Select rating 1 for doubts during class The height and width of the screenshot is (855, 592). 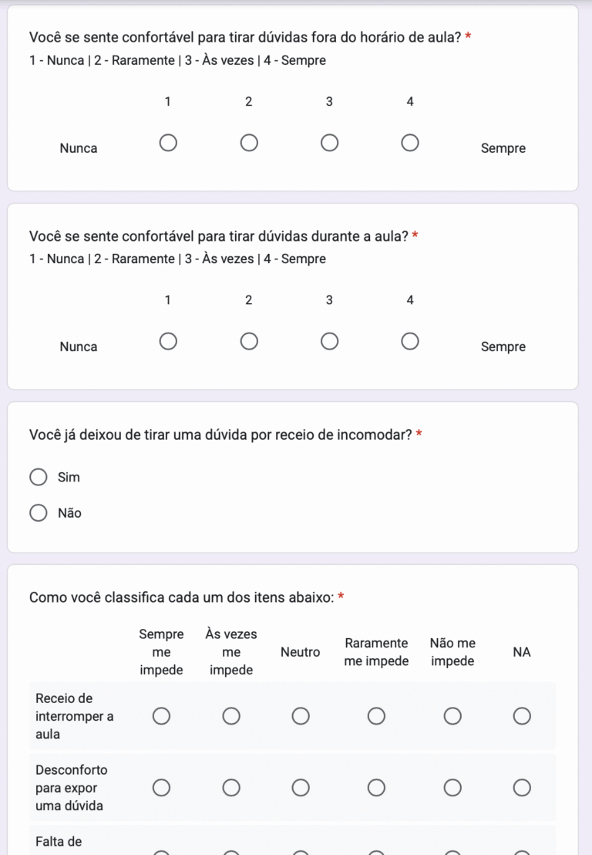(x=168, y=341)
